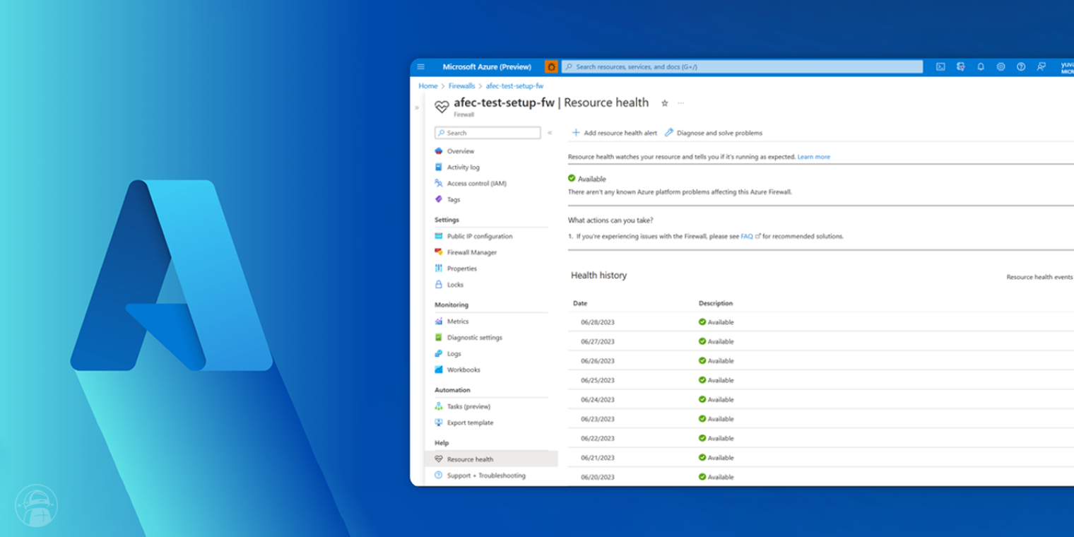
Task: Click Add resource health alert
Action: click(620, 133)
